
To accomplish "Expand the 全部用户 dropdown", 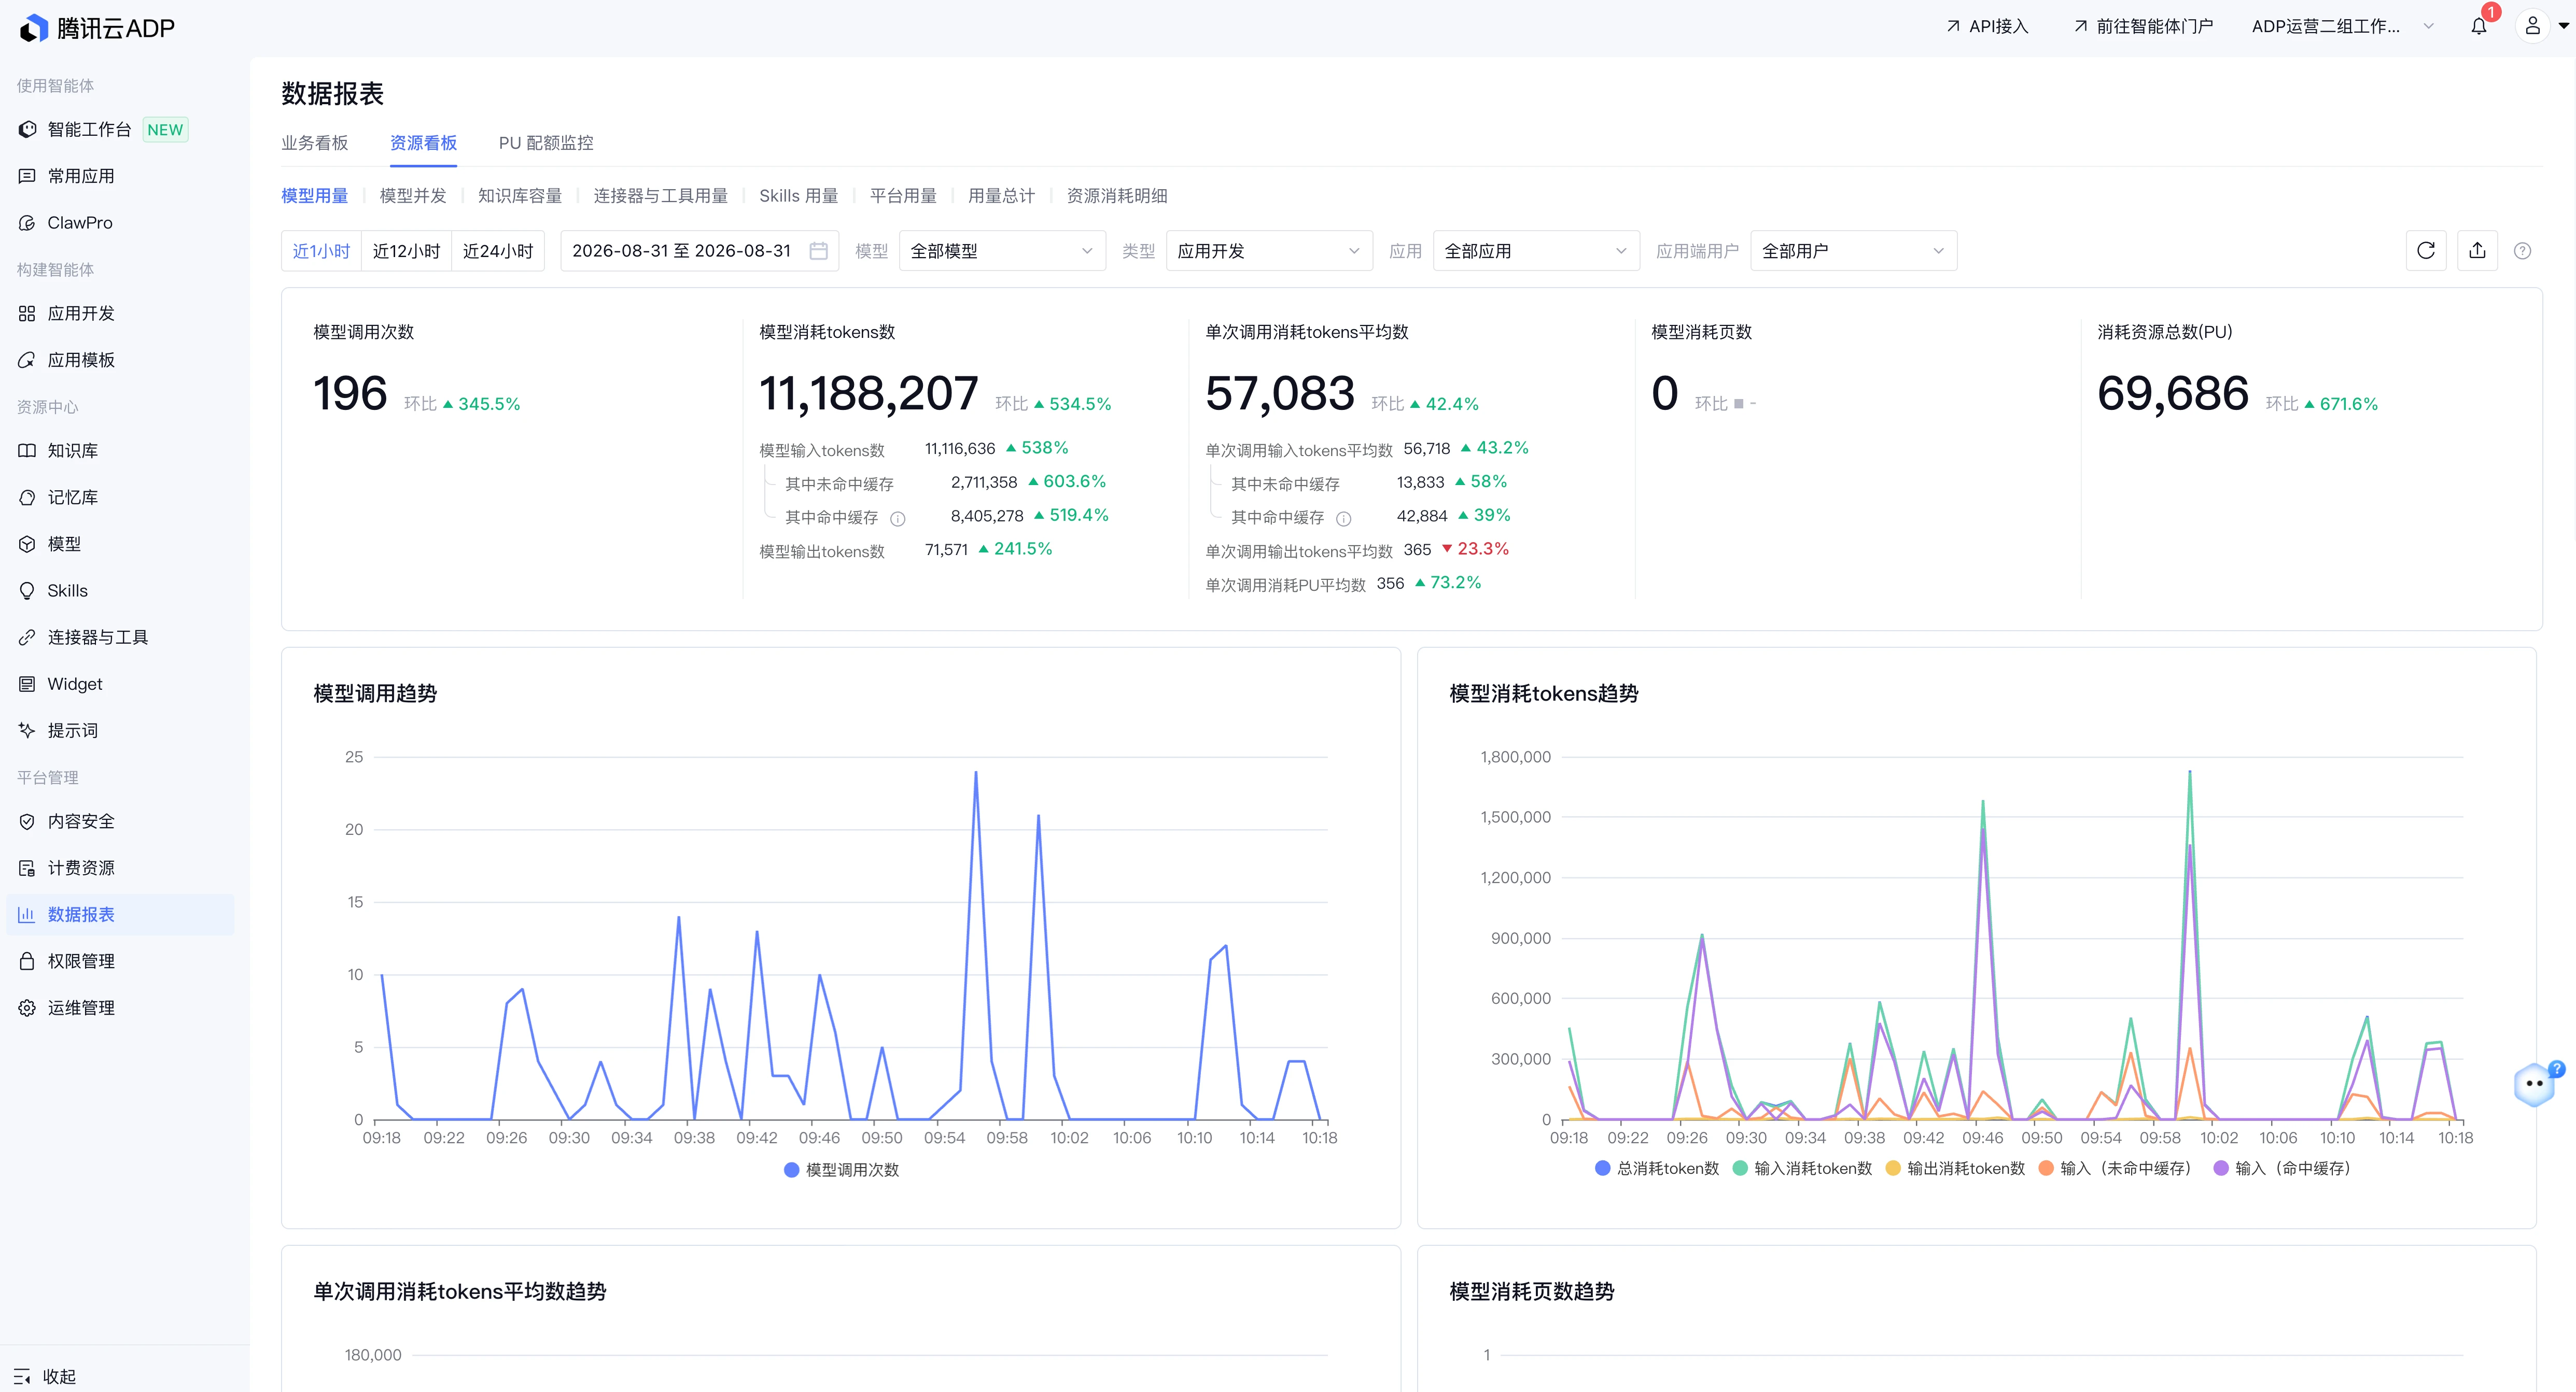I will coord(1853,251).
